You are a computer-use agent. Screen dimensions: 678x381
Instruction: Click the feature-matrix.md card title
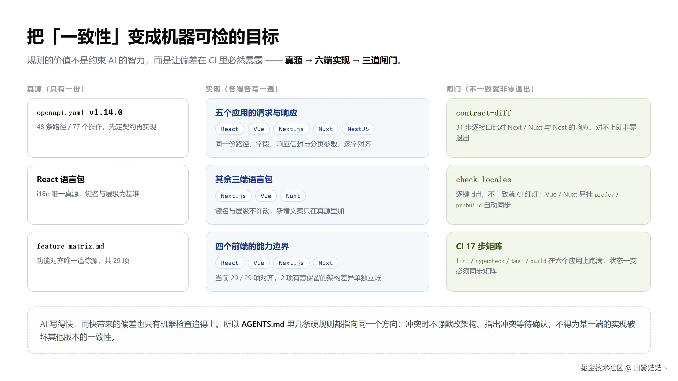(70, 246)
